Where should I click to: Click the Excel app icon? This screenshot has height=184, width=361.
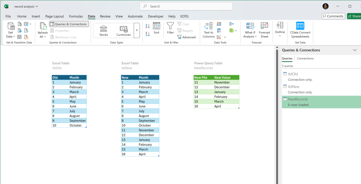tap(6, 6)
